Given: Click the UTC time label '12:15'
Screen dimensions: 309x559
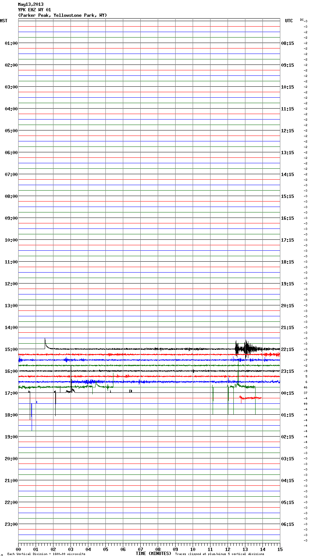Looking at the screenshot, I should click(x=288, y=131).
